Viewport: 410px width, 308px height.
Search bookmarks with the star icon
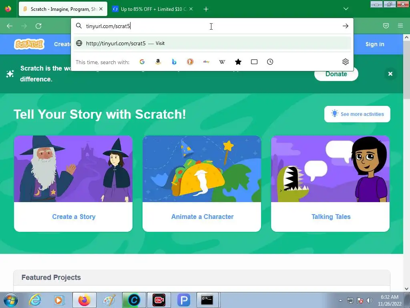(x=238, y=62)
